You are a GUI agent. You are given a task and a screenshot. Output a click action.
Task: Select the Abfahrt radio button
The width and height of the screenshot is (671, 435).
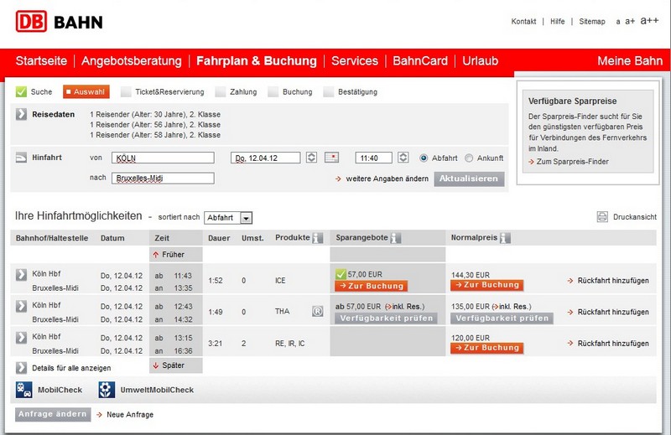tap(424, 158)
